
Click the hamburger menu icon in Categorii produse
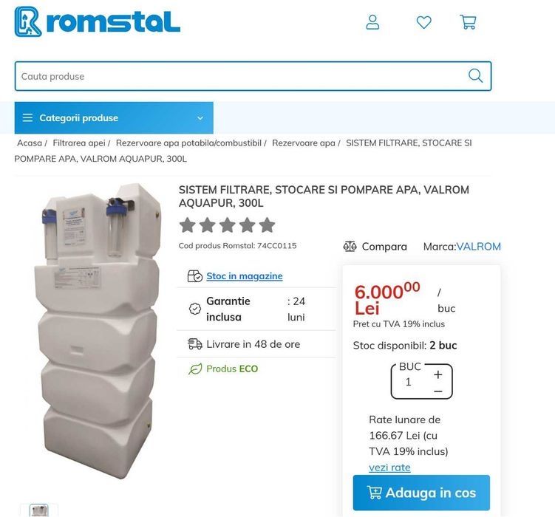click(27, 117)
